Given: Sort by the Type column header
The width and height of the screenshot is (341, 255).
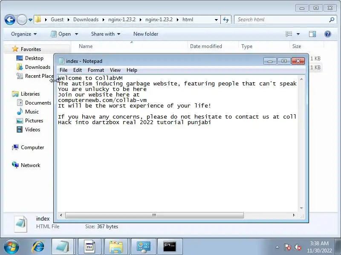Looking at the screenshot, I should coord(247,46).
